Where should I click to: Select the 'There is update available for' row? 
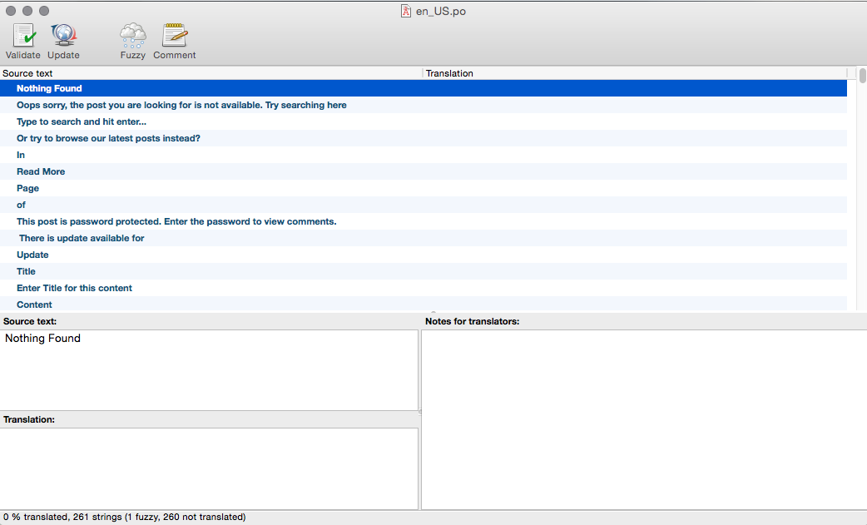[x=82, y=238]
